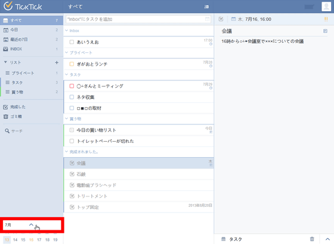Click the 17:00 time on あいうえお

pyautogui.click(x=208, y=40)
